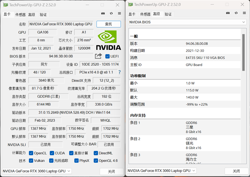Click the GPU Board value in 主板 ID row
This screenshot has width=250, height=177.
tap(194, 65)
